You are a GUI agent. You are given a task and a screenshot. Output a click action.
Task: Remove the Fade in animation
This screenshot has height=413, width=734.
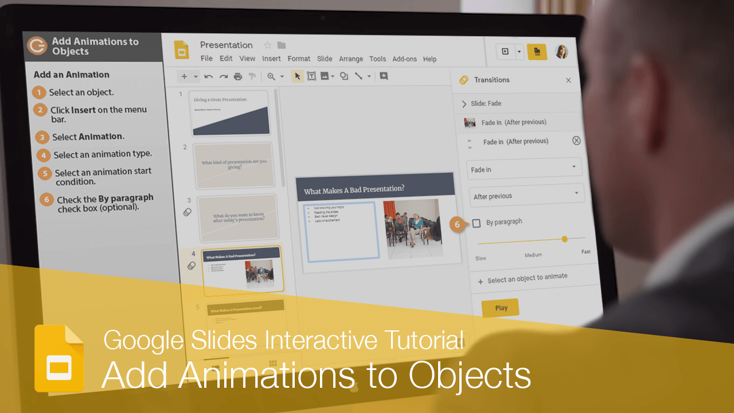[x=576, y=141]
